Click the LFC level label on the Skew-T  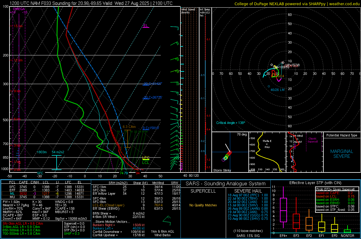pos(146,158)
